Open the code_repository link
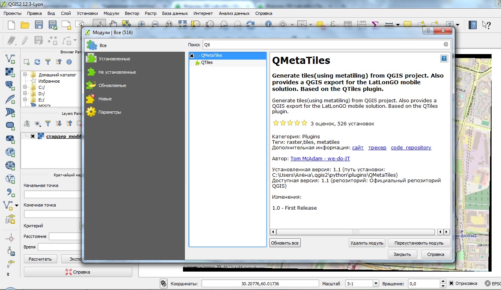 point(411,148)
